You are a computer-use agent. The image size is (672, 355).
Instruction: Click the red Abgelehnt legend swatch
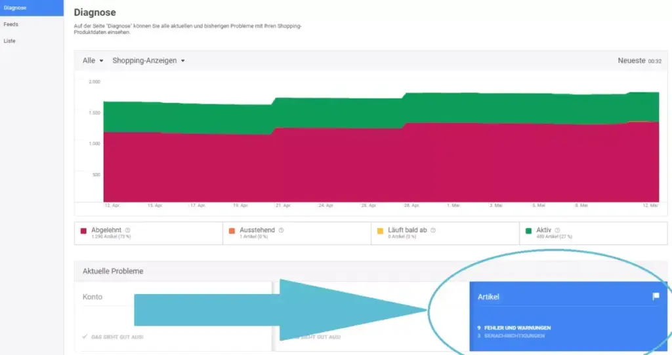(84, 231)
